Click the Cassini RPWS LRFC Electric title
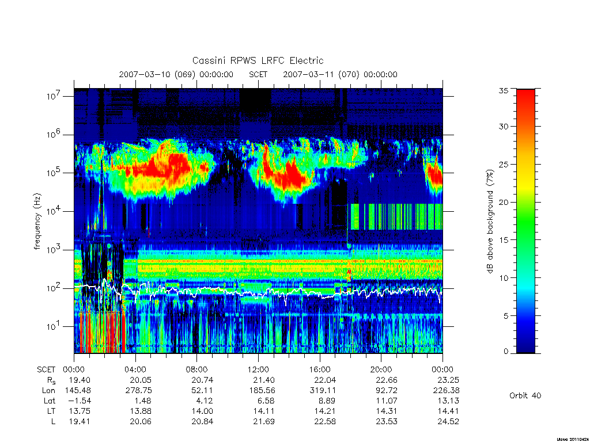590x442 pixels. click(258, 61)
